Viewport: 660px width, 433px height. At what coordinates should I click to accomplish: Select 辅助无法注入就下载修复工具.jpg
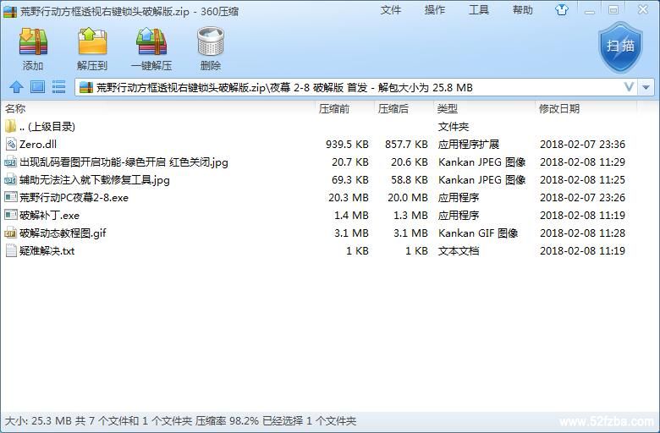coord(95,180)
